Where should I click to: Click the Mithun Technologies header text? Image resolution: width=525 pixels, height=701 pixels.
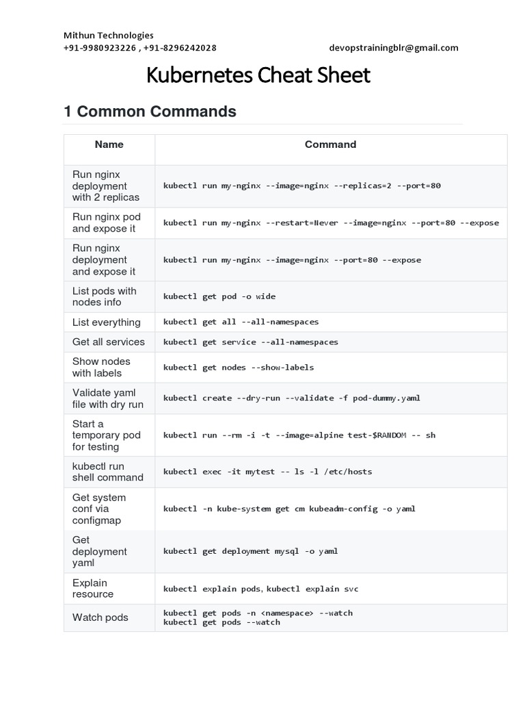click(x=108, y=35)
